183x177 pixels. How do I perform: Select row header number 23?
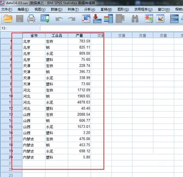tap(11, 175)
